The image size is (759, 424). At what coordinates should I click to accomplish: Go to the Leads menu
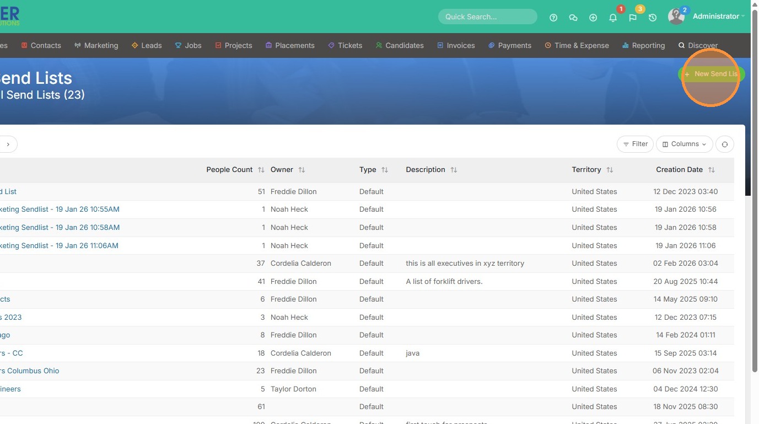(x=147, y=46)
